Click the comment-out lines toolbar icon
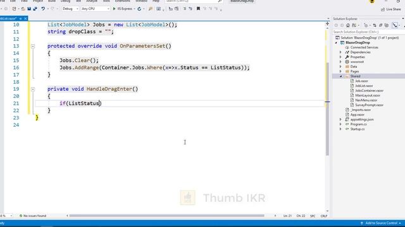 click(x=185, y=9)
